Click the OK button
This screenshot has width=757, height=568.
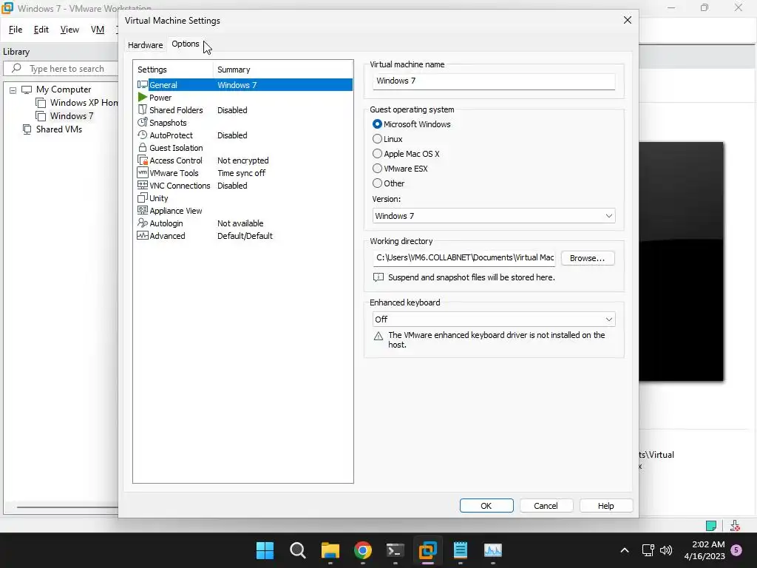486,506
